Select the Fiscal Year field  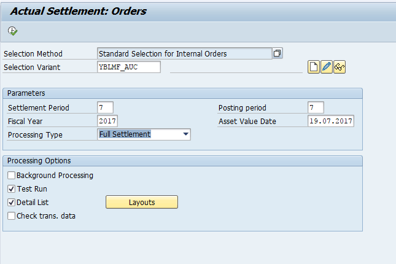pyautogui.click(x=107, y=121)
